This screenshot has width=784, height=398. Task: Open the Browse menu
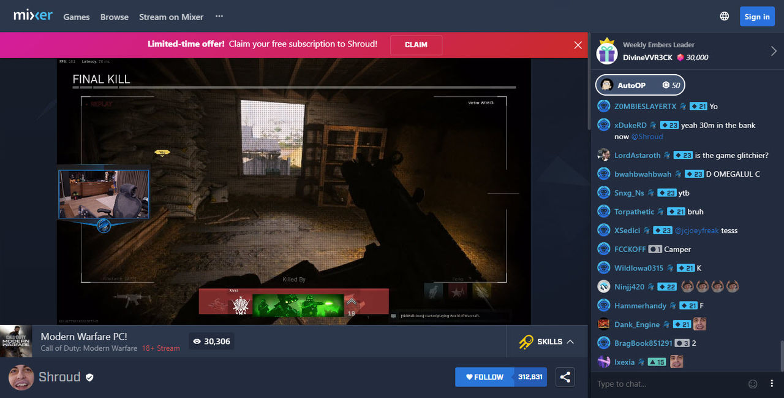click(115, 17)
